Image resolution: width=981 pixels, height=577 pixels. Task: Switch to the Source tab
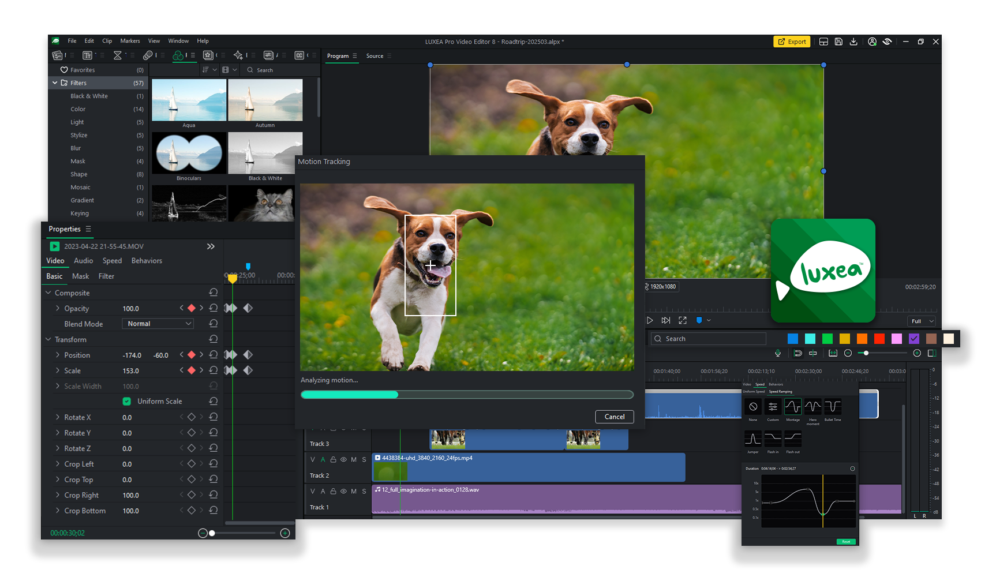coord(375,56)
